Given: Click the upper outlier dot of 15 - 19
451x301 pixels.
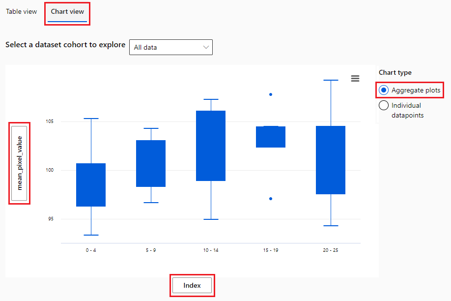Looking at the screenshot, I should coord(271,94).
